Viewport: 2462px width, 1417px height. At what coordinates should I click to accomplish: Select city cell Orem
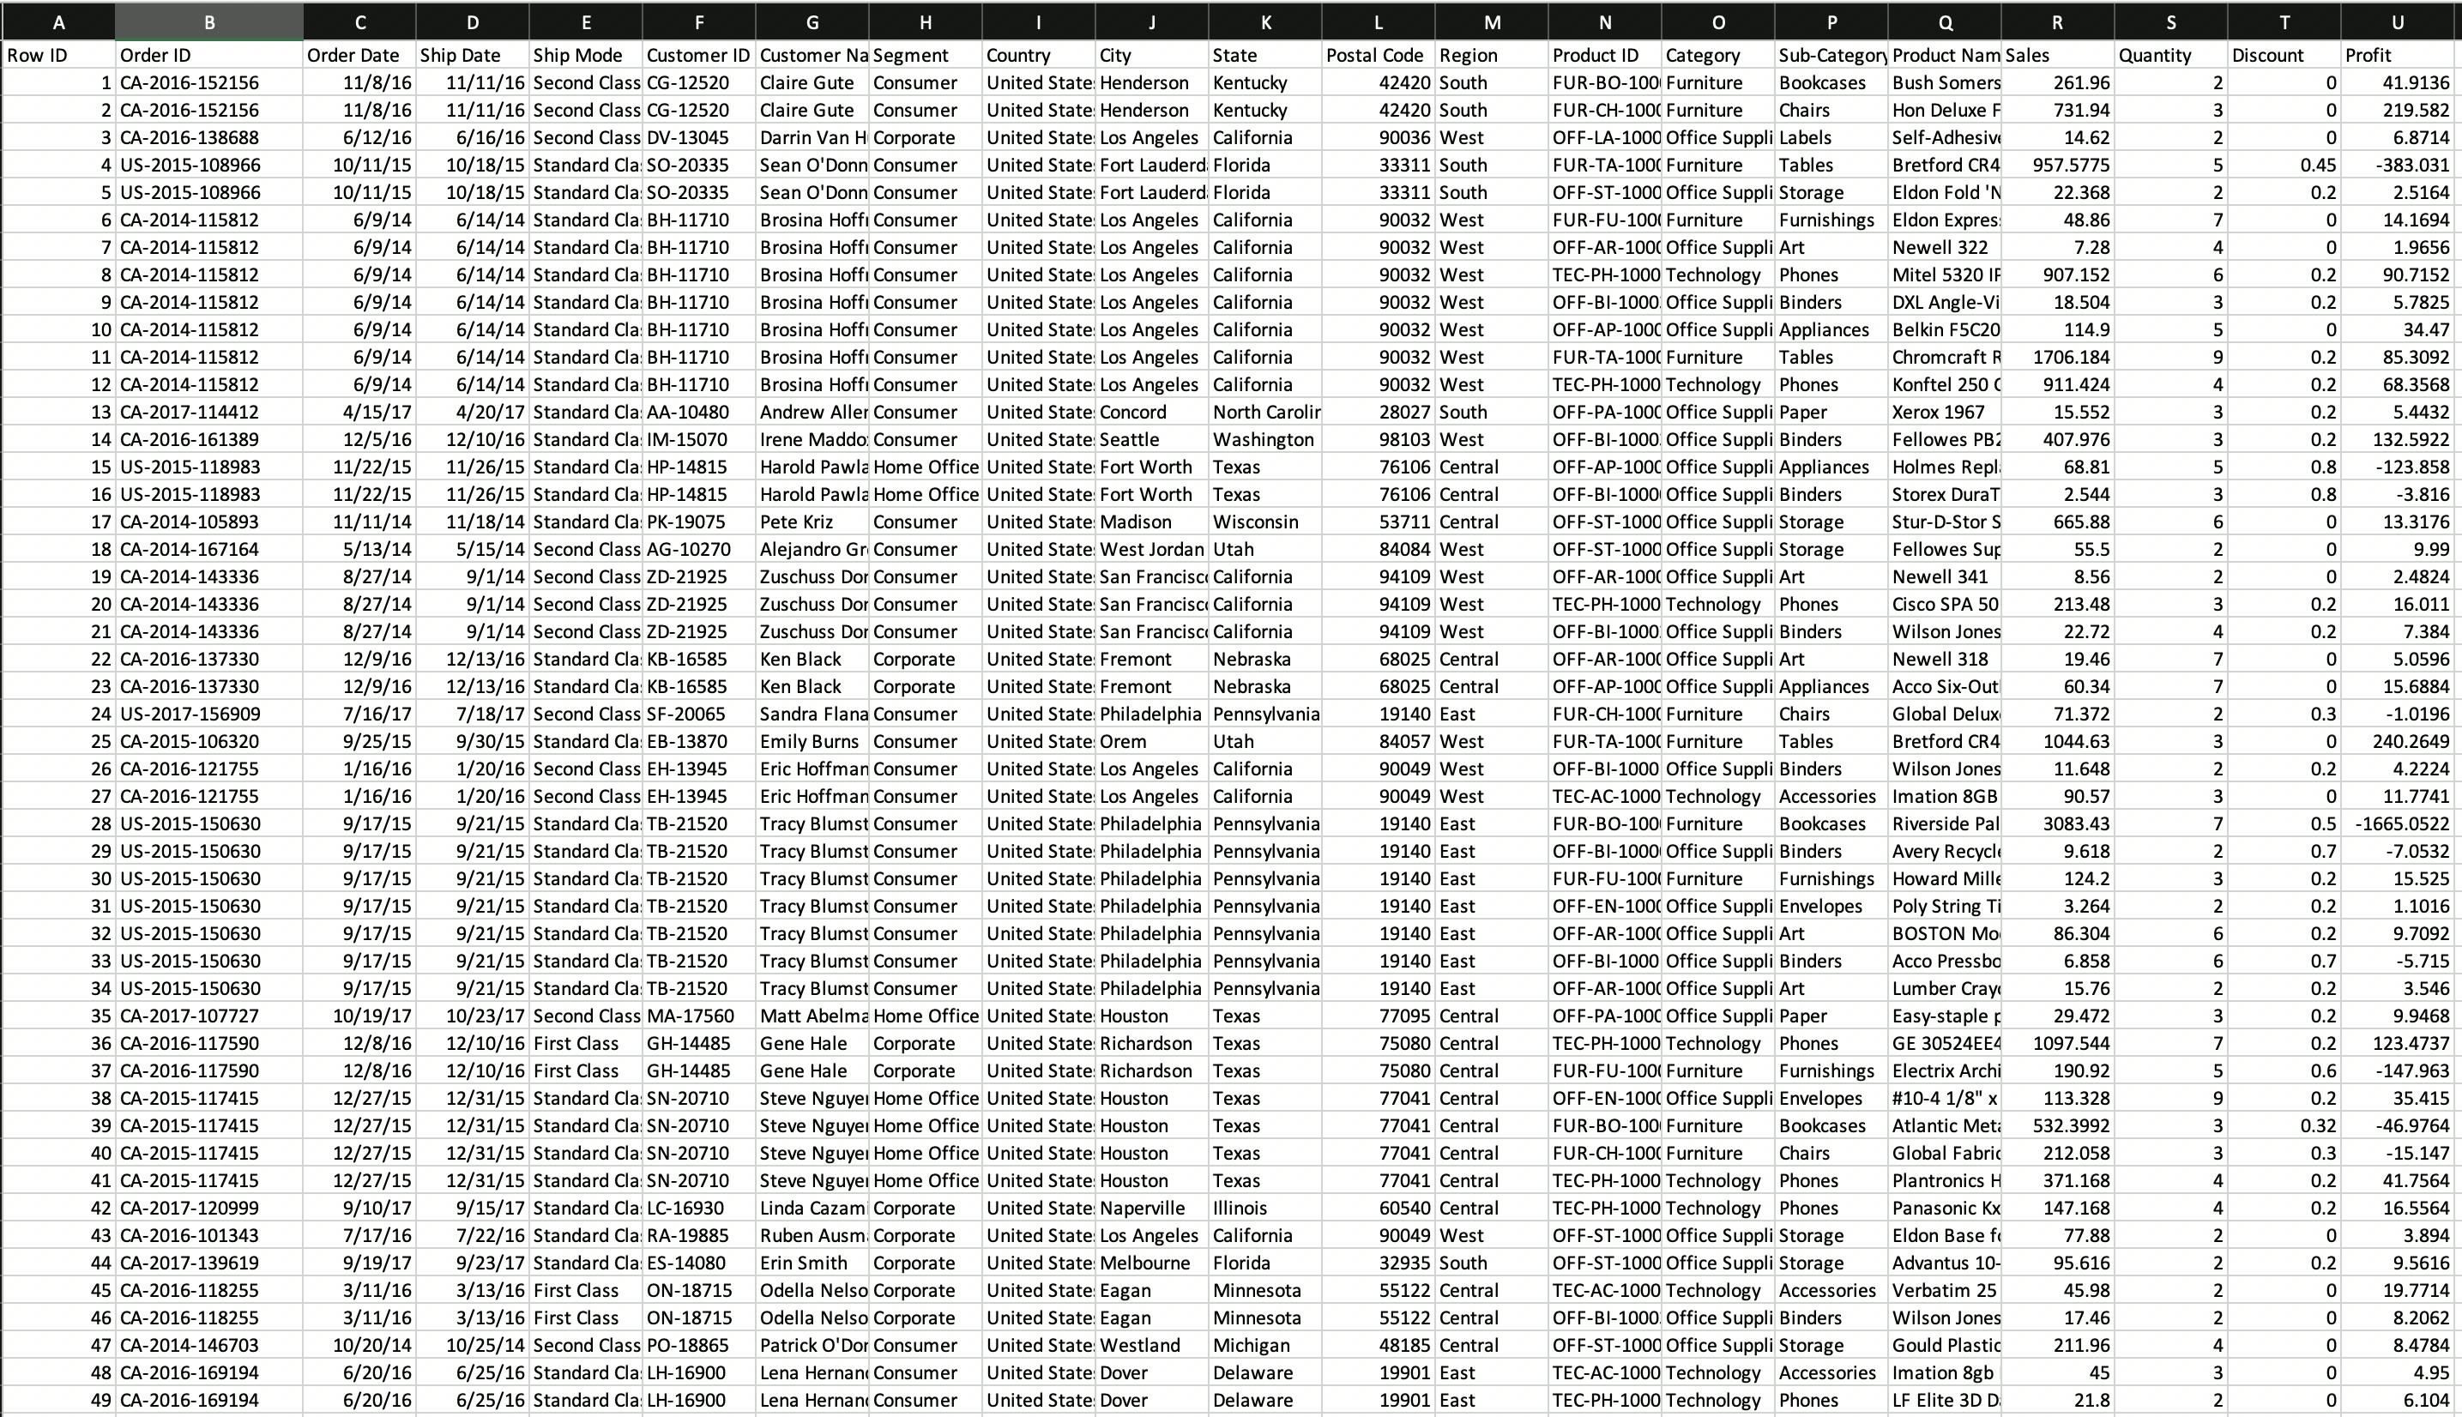[1152, 742]
